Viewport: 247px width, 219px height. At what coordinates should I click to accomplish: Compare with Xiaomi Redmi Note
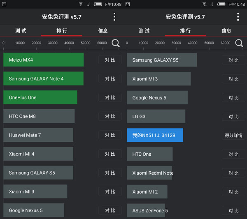233,173
